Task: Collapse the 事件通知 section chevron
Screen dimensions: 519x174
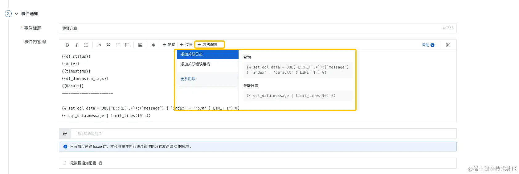Action: [16, 14]
